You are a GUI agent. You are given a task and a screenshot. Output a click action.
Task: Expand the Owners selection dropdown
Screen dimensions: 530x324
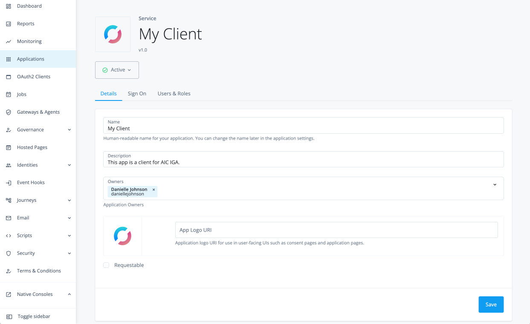coord(495,185)
